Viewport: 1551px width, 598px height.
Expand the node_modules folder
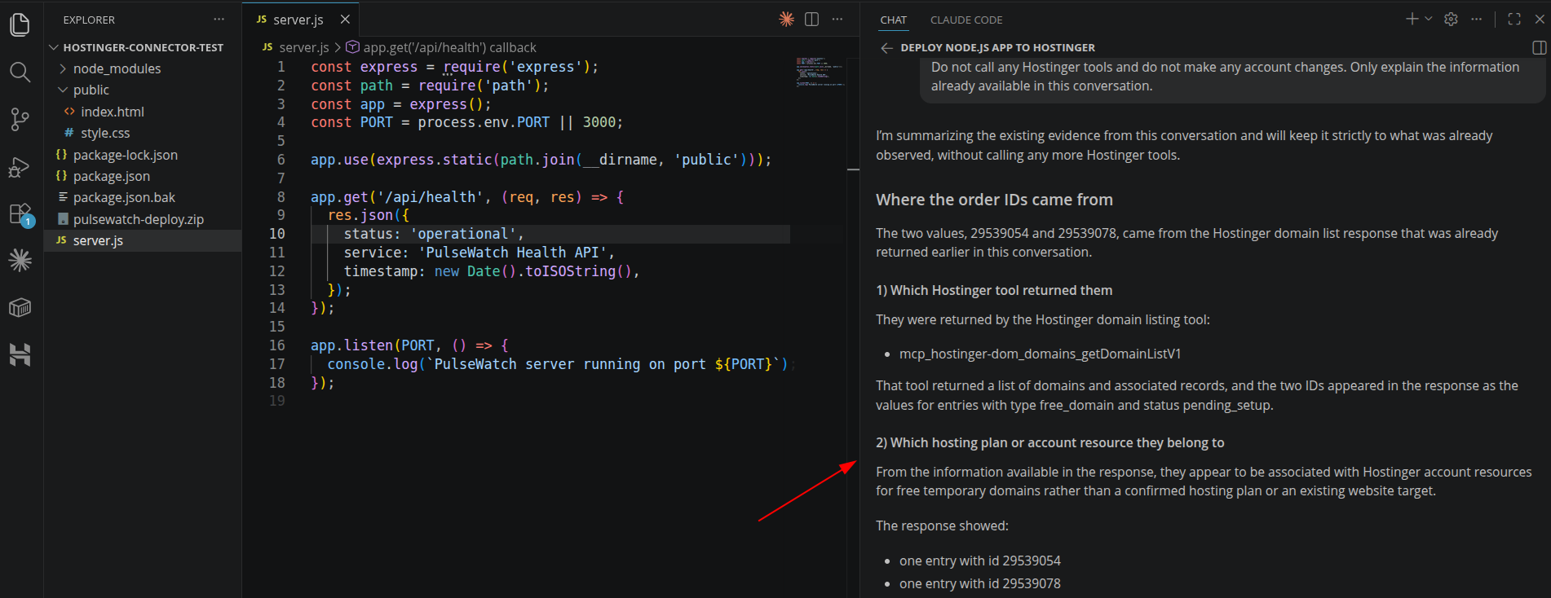143,68
